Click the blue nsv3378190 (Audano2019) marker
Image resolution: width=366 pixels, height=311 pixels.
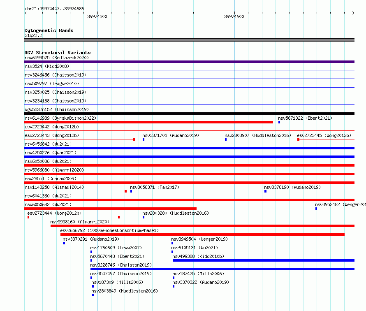tap(265, 191)
